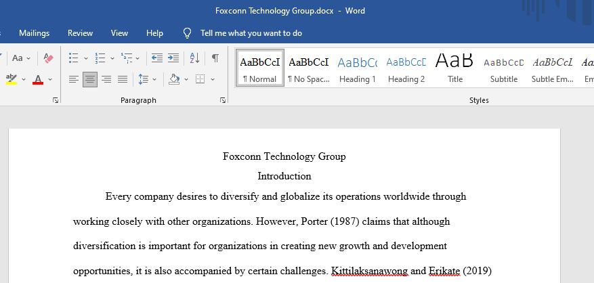Click the Sort A-Z icon
Viewport: 594px width, 283px height.
194,58
